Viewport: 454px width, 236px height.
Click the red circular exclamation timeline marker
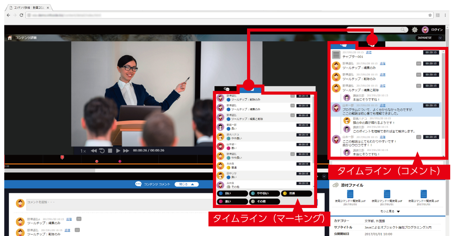point(97,161)
